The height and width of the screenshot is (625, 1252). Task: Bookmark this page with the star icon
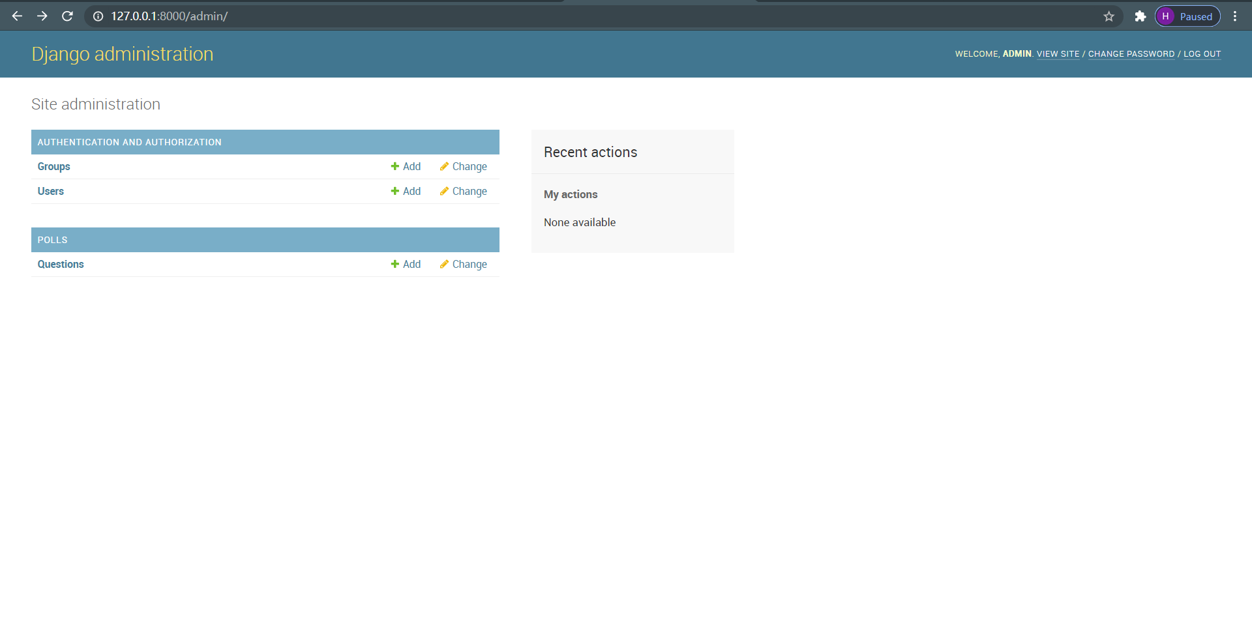coord(1109,16)
